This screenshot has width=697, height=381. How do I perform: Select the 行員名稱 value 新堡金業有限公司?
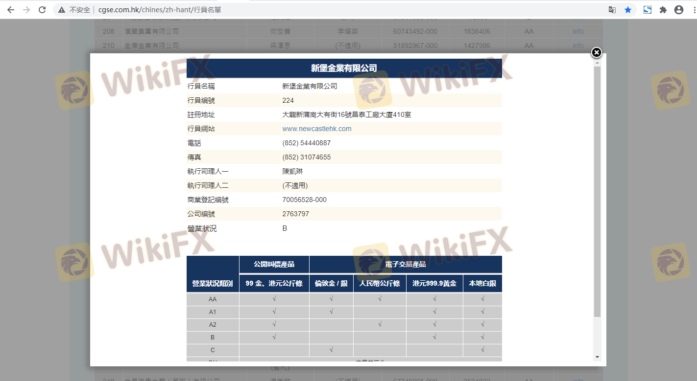[x=310, y=86]
